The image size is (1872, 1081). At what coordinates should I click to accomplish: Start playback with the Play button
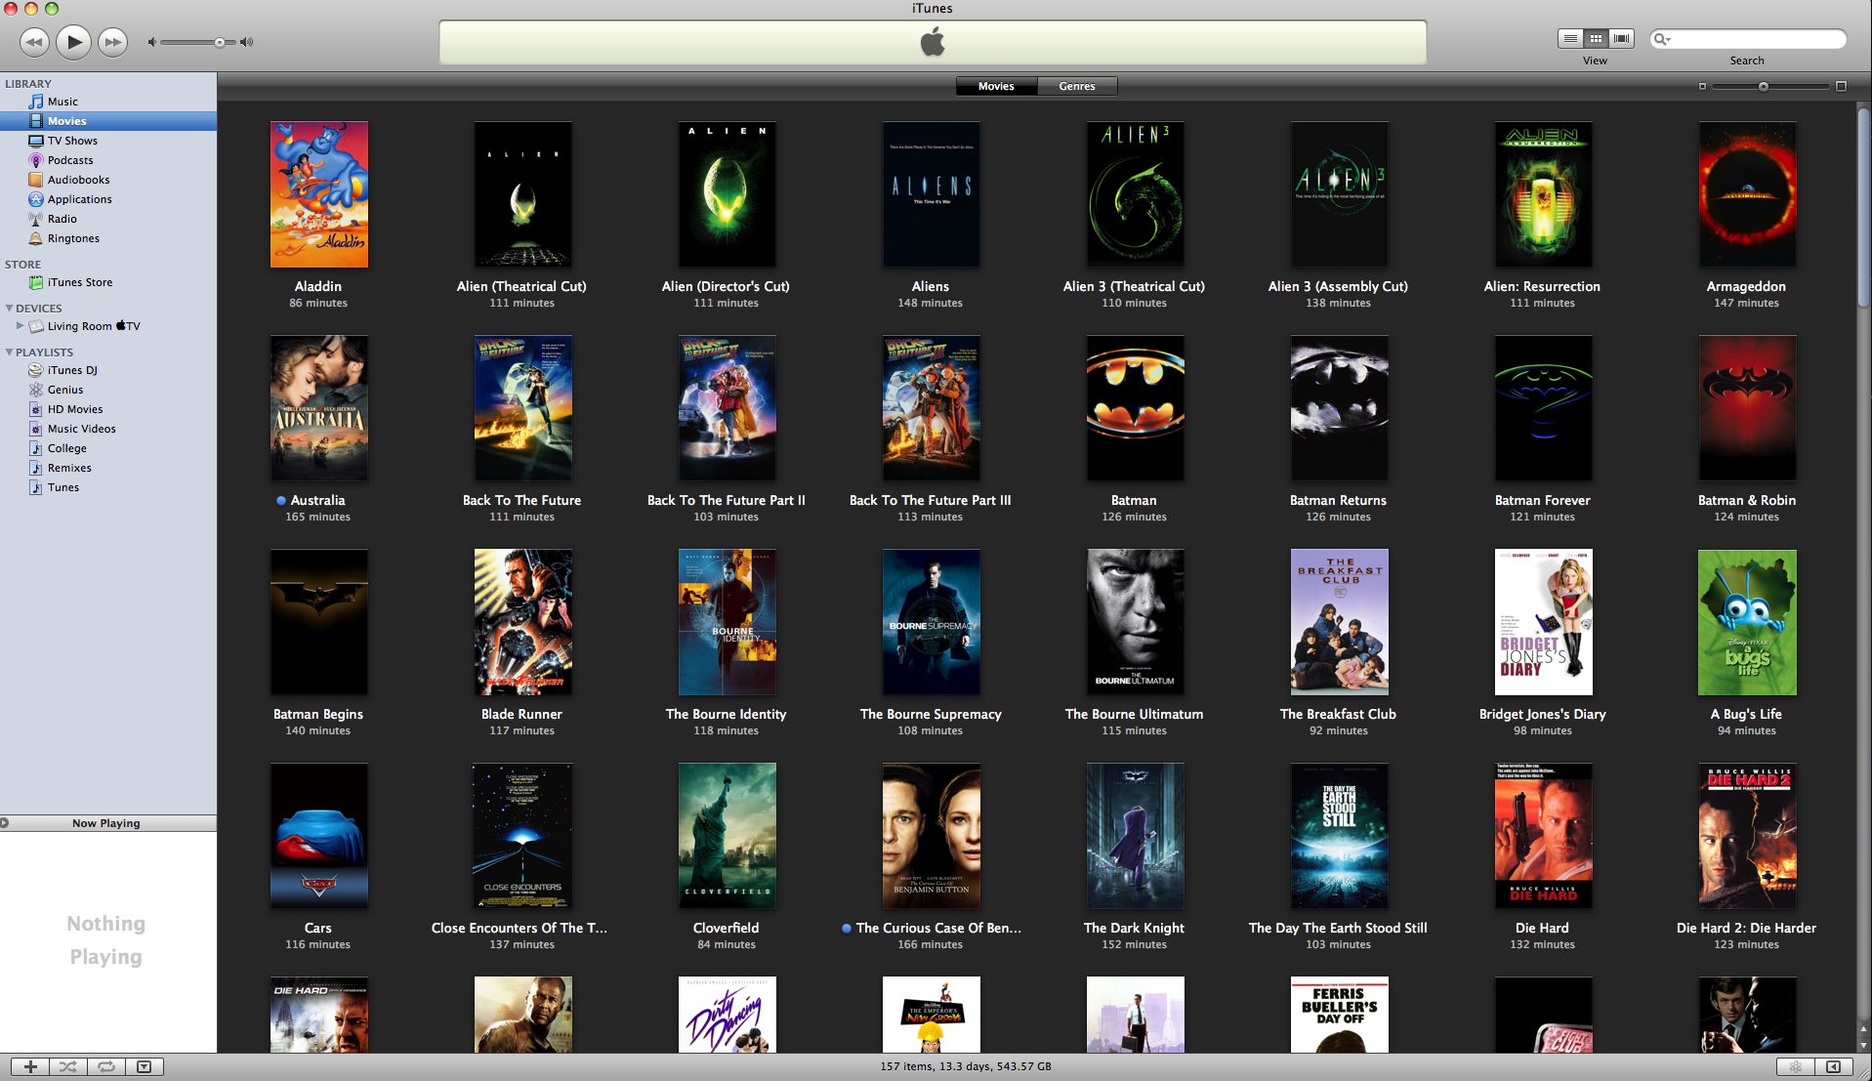[73, 42]
